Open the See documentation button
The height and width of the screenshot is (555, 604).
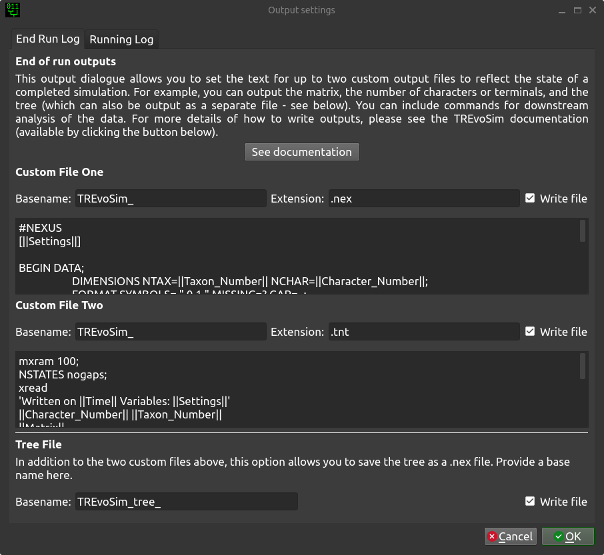pos(301,152)
